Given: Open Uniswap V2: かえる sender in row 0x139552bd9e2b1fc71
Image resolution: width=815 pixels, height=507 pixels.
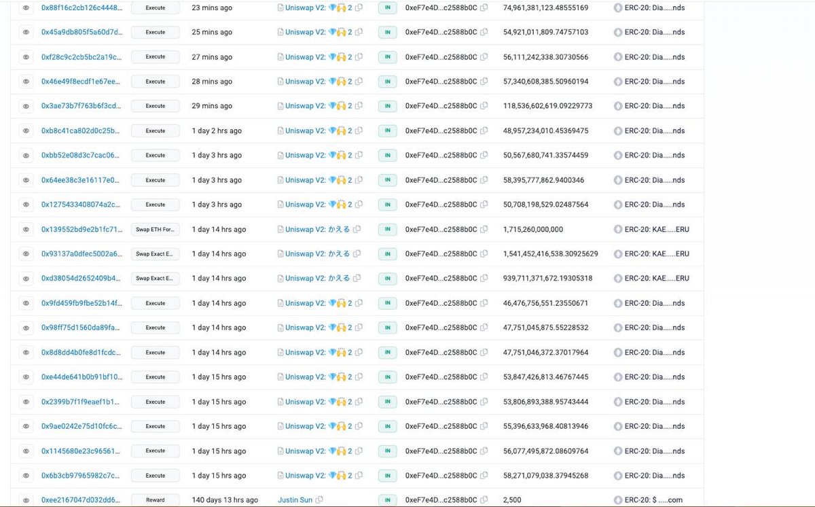Looking at the screenshot, I should coord(317,229).
